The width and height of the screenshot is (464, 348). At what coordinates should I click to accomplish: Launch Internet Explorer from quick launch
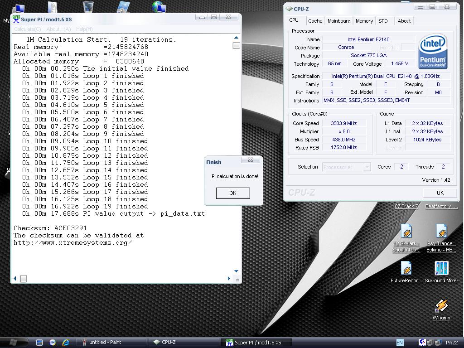click(66, 343)
